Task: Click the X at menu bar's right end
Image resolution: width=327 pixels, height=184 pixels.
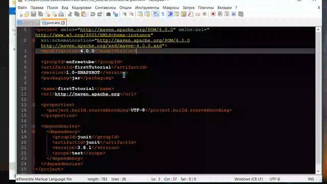Action: [x=319, y=8]
